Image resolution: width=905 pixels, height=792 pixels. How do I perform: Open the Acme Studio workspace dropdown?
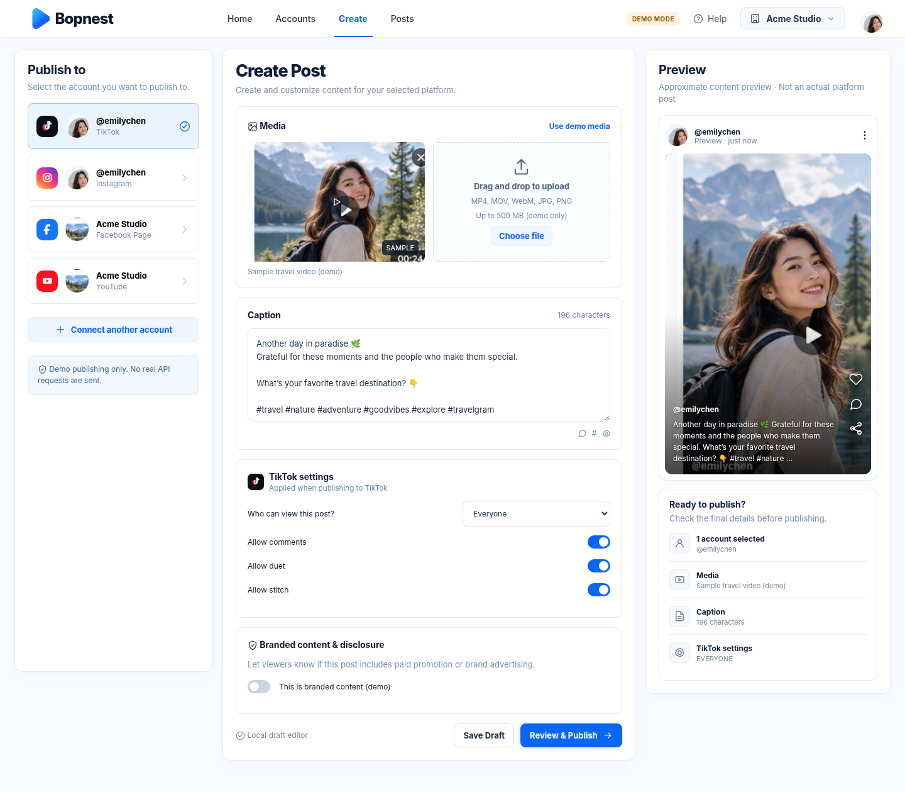793,19
